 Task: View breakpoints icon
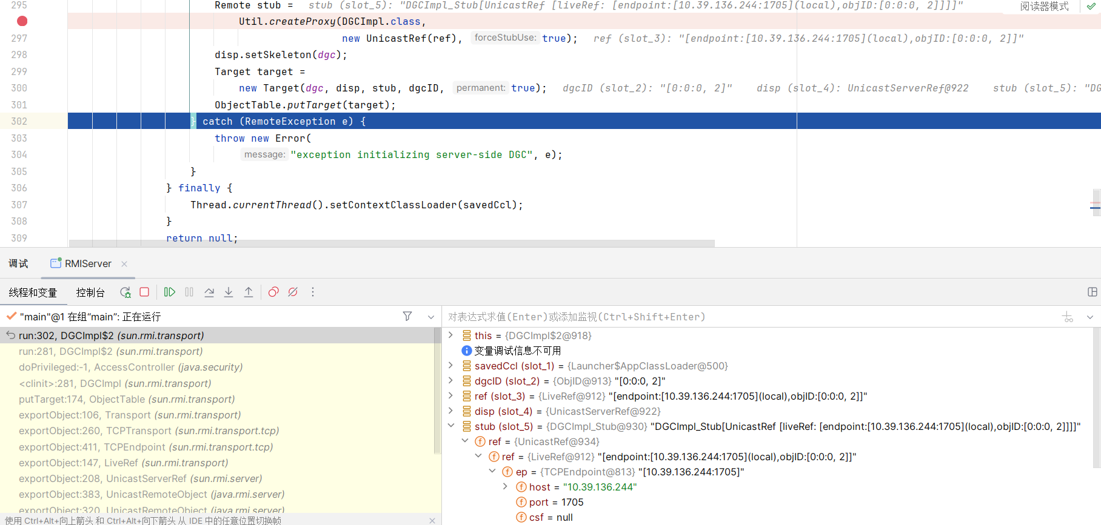pyautogui.click(x=273, y=292)
